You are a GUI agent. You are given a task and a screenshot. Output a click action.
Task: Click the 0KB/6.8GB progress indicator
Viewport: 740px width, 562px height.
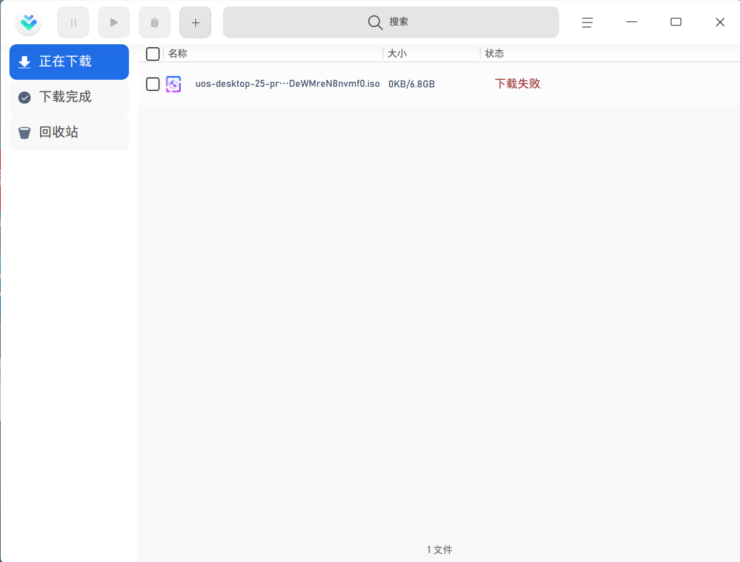coord(411,84)
